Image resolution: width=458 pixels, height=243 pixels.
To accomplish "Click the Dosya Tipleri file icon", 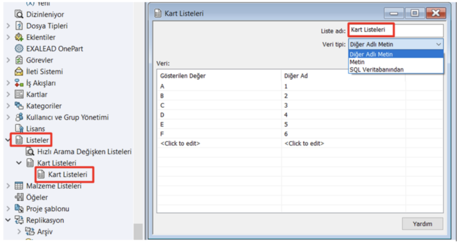I will (18, 26).
